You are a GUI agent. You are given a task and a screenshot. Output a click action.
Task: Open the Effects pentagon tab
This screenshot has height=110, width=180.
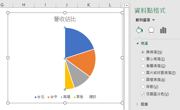point(151,30)
